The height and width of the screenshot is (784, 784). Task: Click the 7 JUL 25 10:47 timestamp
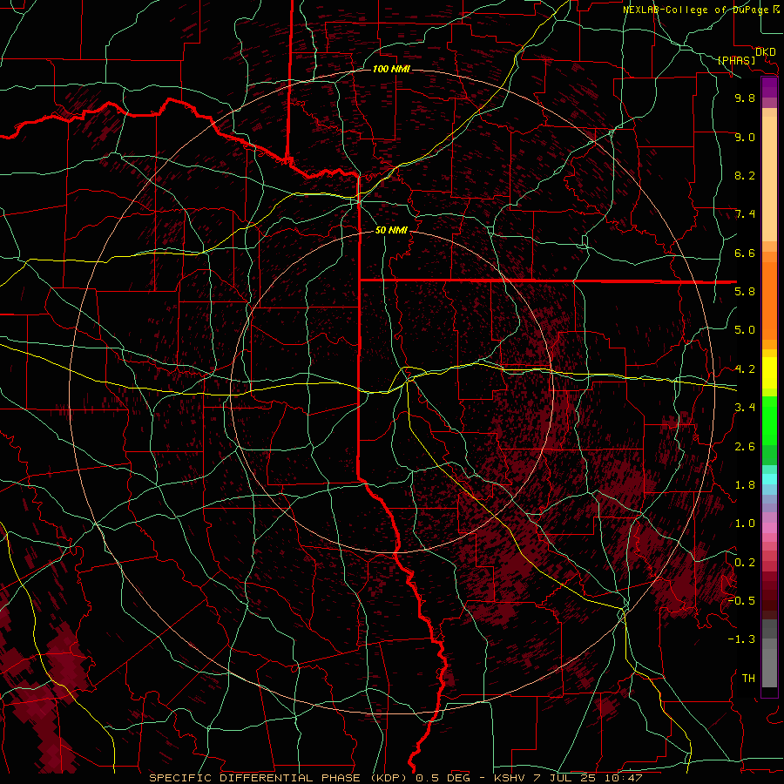click(588, 778)
